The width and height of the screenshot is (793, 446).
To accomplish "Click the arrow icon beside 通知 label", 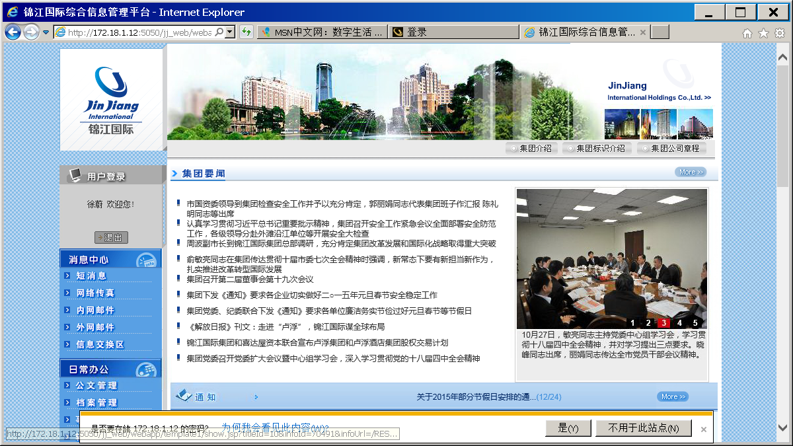I will 256,397.
